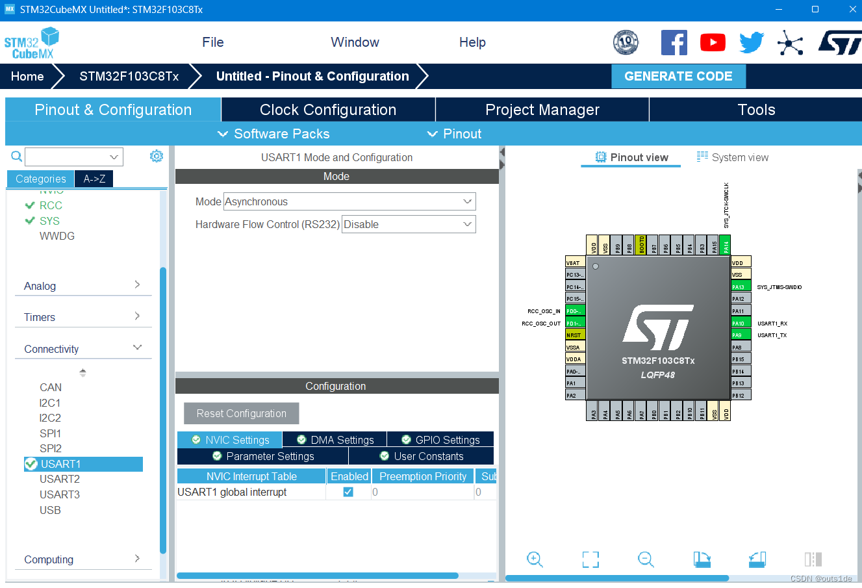Open the settings gear next to search
This screenshot has height=588, width=862.
click(157, 156)
